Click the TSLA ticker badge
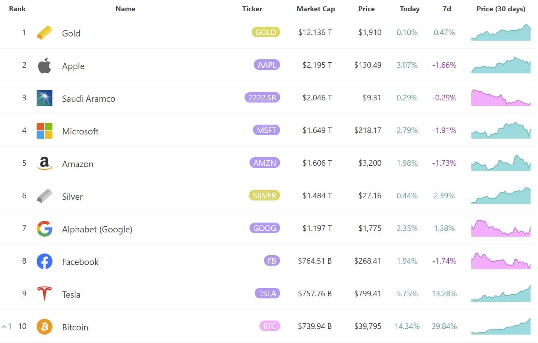538x343 pixels. 267,293
